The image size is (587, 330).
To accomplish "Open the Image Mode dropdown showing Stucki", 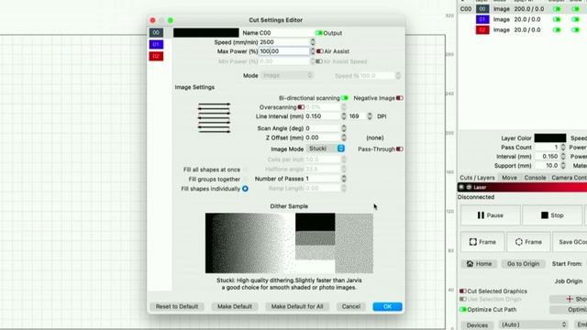I will click(326, 148).
